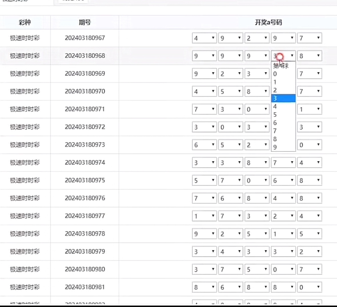Open first number dropdown for issue 202403180967
Image resolution: width=337 pixels, height=307 pixels.
pos(204,38)
